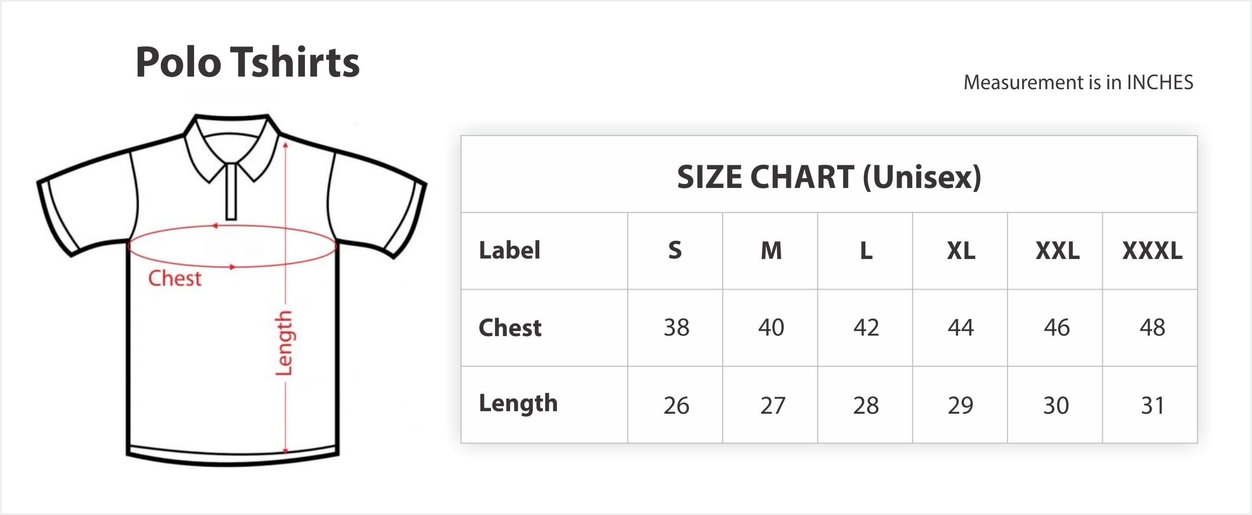
Task: Click chest value 42 for size L
Action: point(866,328)
